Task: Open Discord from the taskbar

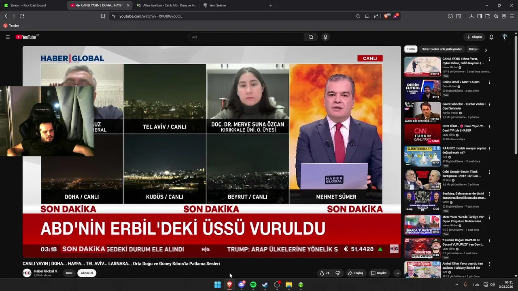Action: pyautogui.click(x=242, y=285)
